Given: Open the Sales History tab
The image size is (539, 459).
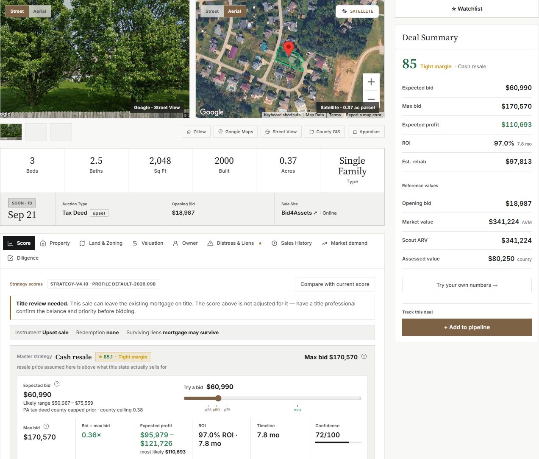Looking at the screenshot, I should click(x=292, y=243).
